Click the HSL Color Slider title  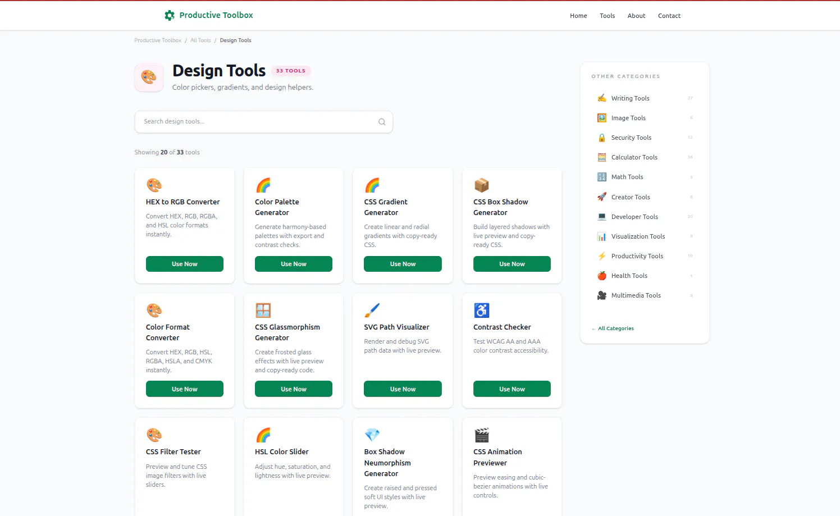coord(281,452)
